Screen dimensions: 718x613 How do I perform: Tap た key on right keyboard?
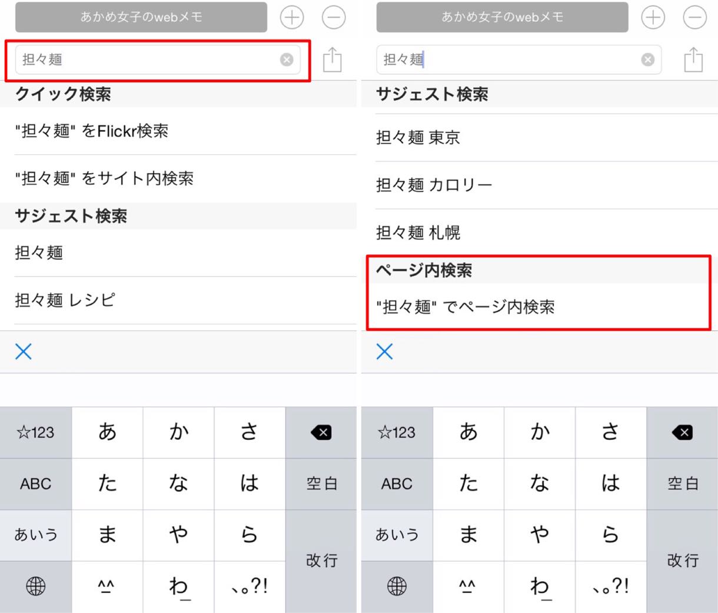click(x=468, y=484)
